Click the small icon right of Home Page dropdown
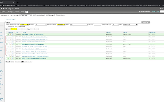 click(x=31, y=15)
